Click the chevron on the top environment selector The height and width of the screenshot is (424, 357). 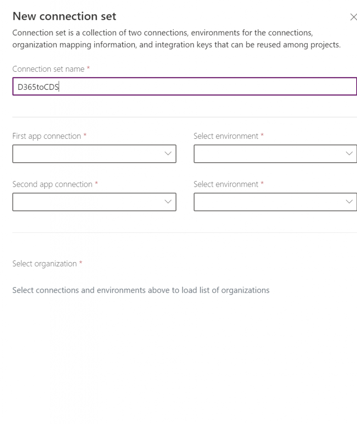click(349, 154)
